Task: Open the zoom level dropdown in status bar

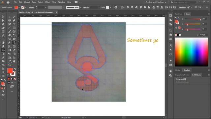Action: [x=27, y=118]
